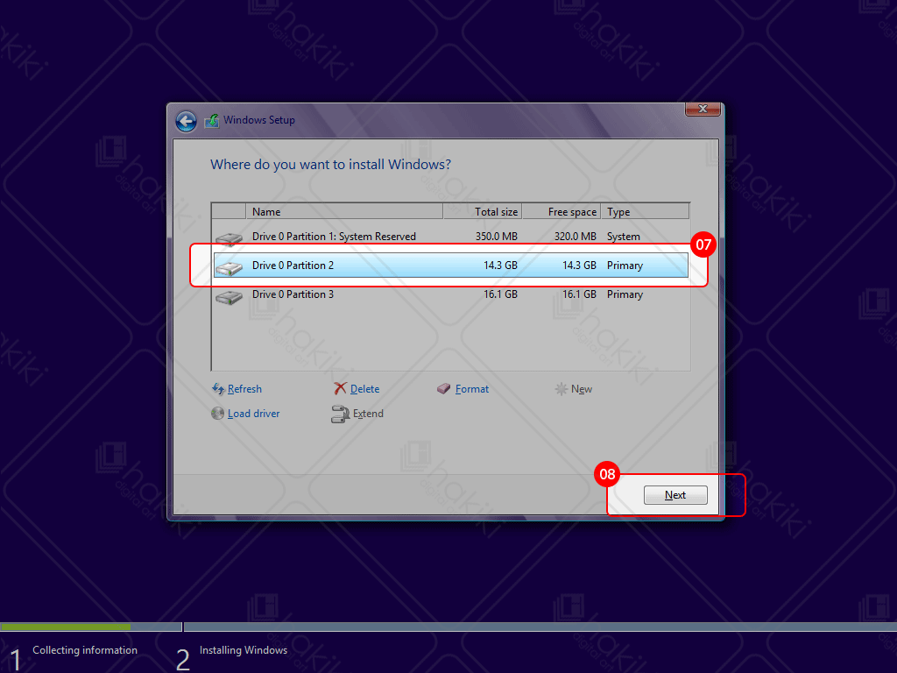Viewport: 897px width, 673px height.
Task: Click the Refresh arrows icon
Action: pyautogui.click(x=218, y=389)
